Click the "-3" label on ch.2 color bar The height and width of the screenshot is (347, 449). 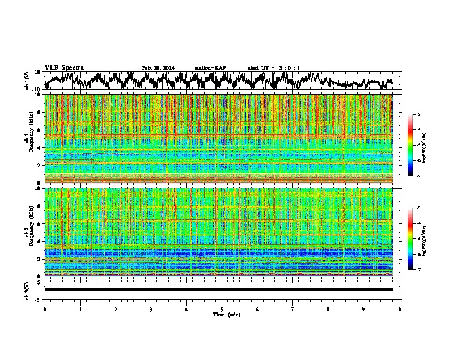coord(418,208)
